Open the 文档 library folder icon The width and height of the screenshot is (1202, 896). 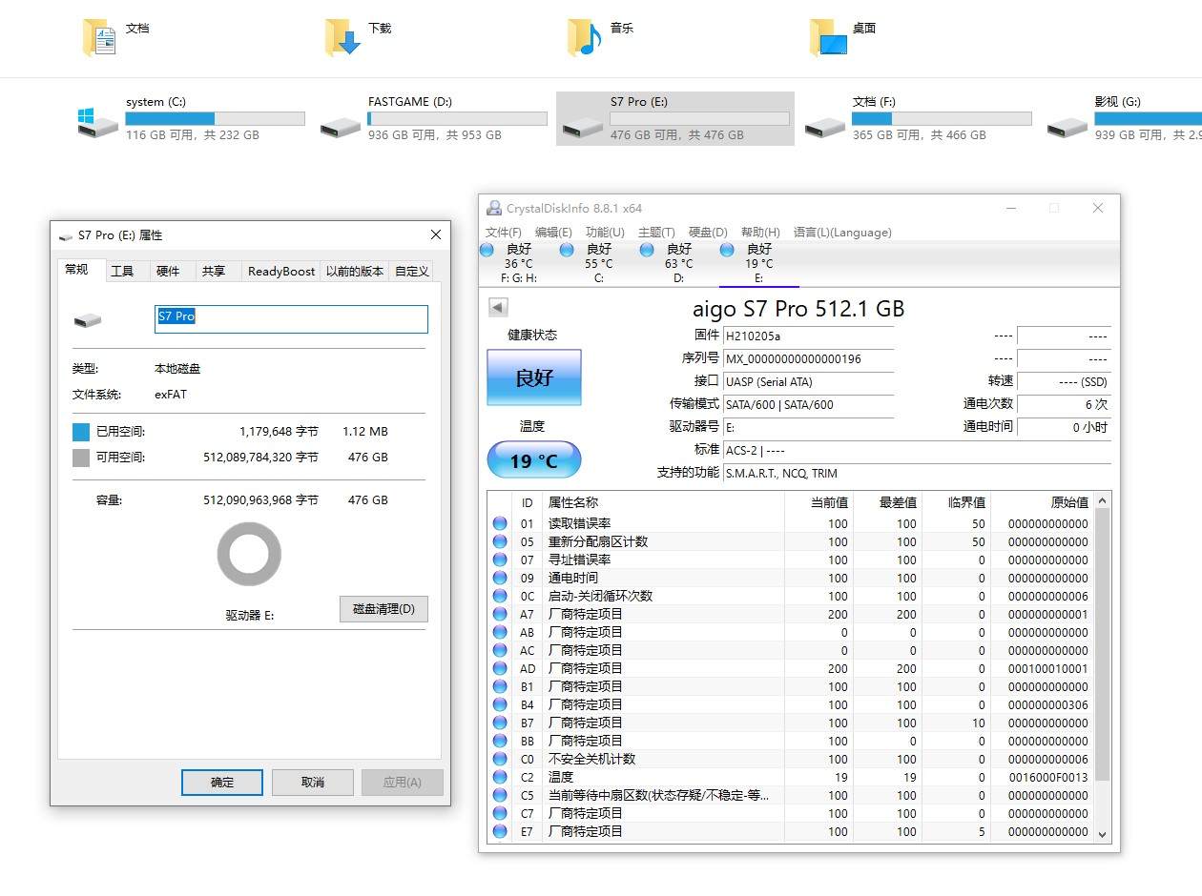[99, 38]
